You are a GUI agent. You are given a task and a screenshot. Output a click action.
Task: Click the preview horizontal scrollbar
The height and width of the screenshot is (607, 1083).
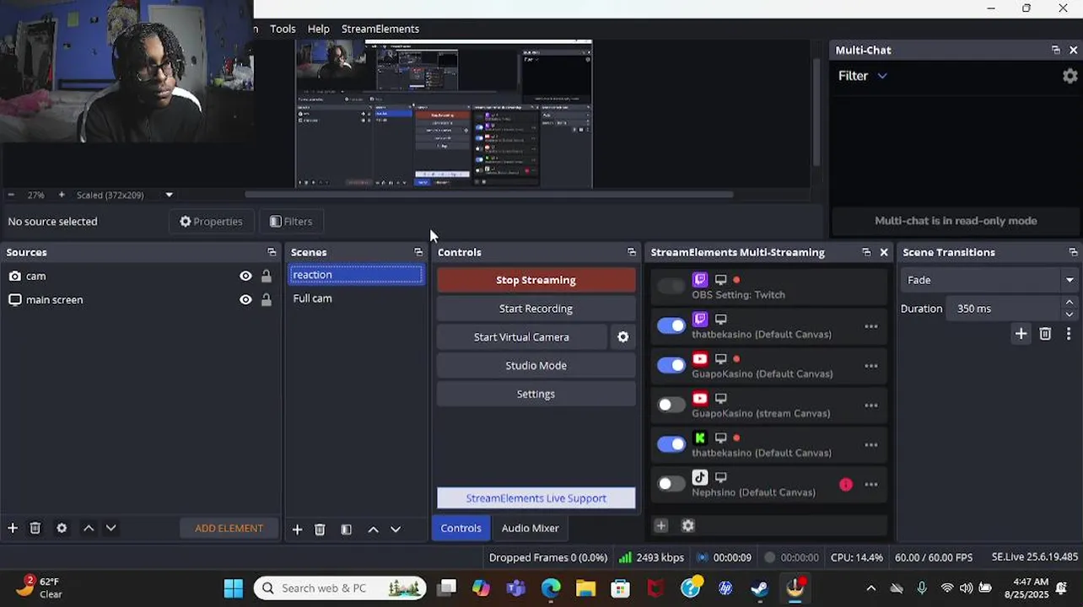pos(489,195)
